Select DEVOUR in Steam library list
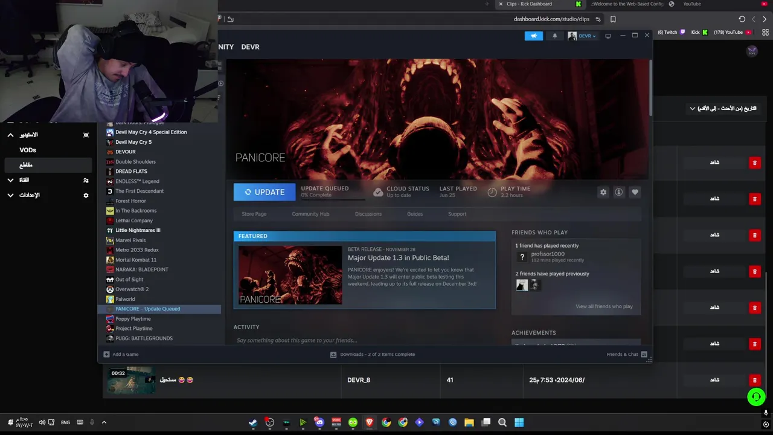Screen dimensions: 773x435 click(126, 152)
